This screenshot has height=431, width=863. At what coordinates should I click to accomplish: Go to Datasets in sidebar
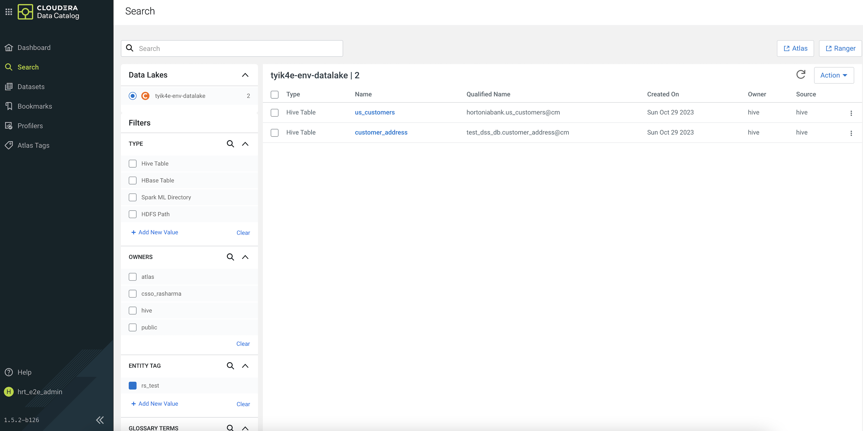click(x=31, y=87)
